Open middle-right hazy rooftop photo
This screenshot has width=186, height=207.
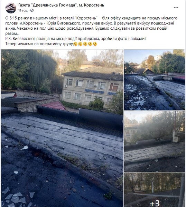click(x=155, y=141)
